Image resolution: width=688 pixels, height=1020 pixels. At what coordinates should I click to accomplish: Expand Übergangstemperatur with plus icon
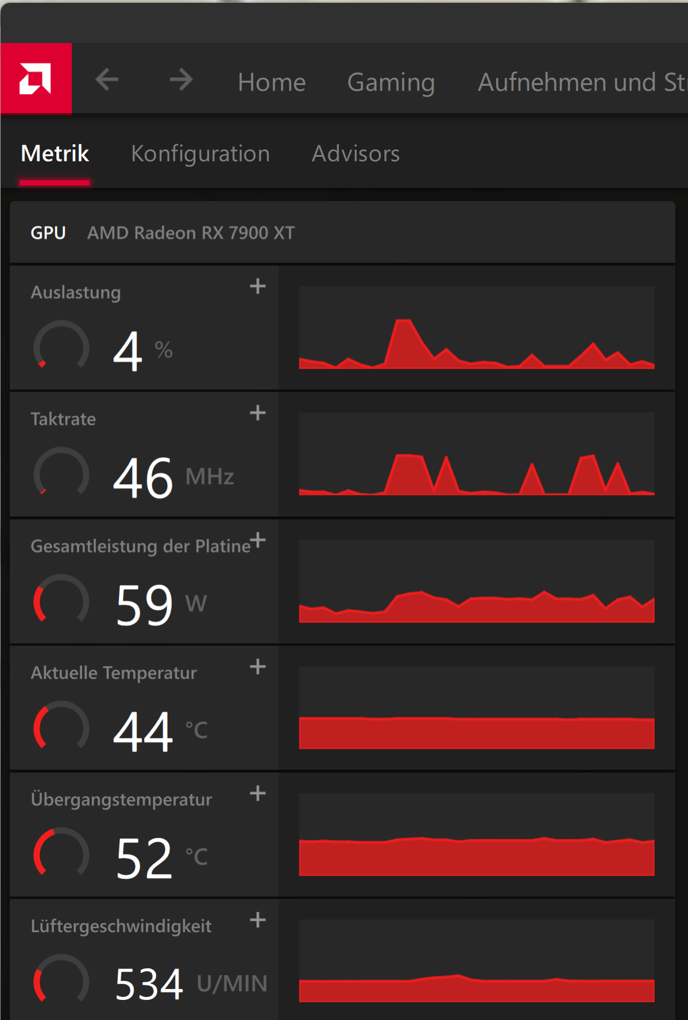click(258, 793)
